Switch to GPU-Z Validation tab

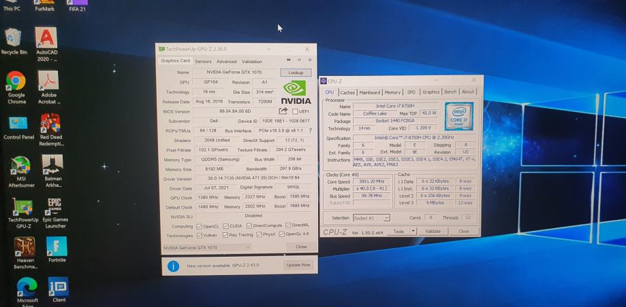(251, 62)
